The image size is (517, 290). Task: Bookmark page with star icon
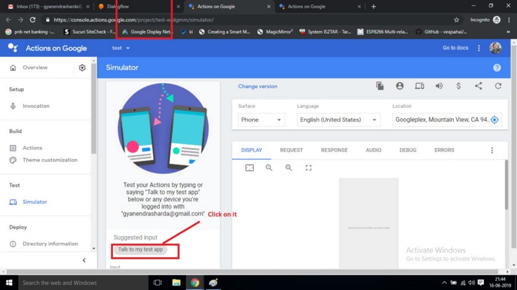point(456,20)
